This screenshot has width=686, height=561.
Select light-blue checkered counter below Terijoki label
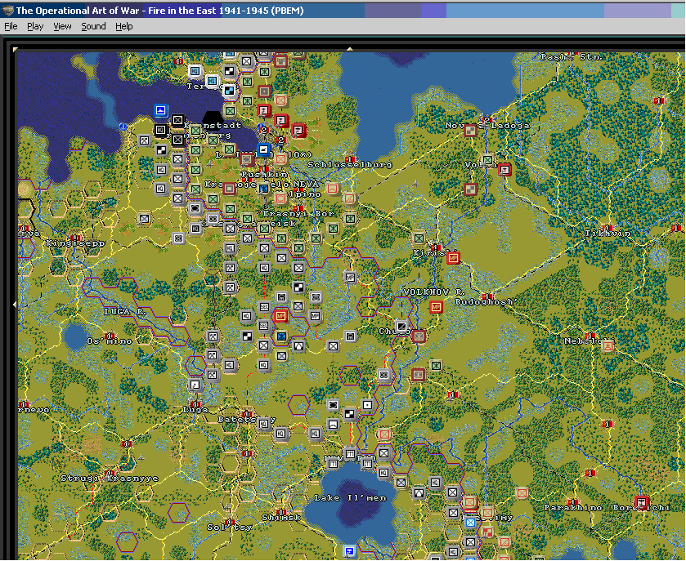[x=229, y=91]
